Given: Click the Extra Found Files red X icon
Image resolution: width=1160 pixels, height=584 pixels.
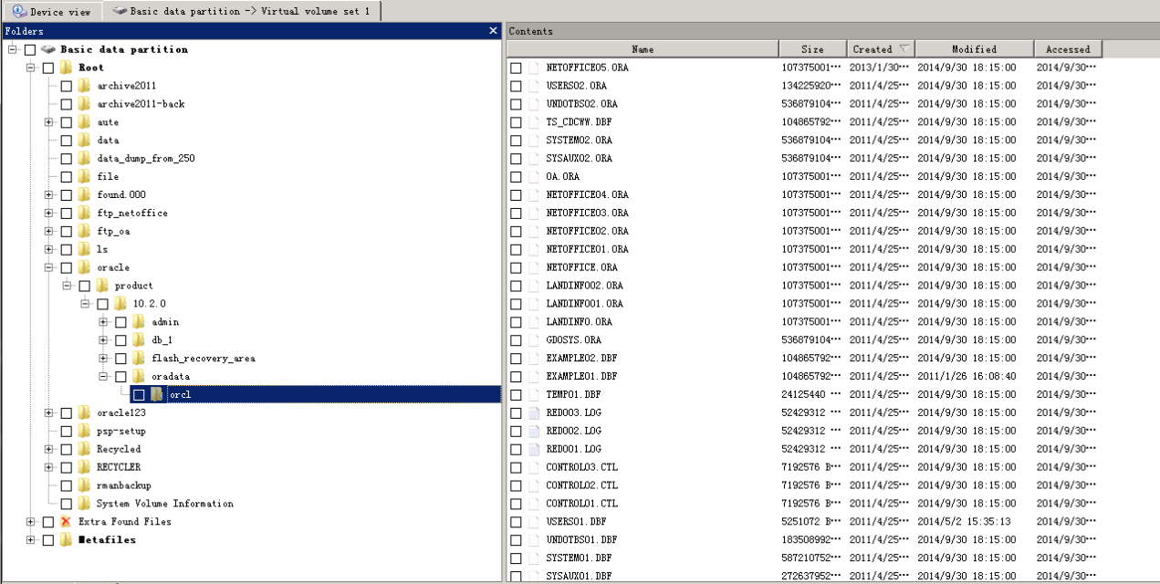Looking at the screenshot, I should [x=66, y=522].
